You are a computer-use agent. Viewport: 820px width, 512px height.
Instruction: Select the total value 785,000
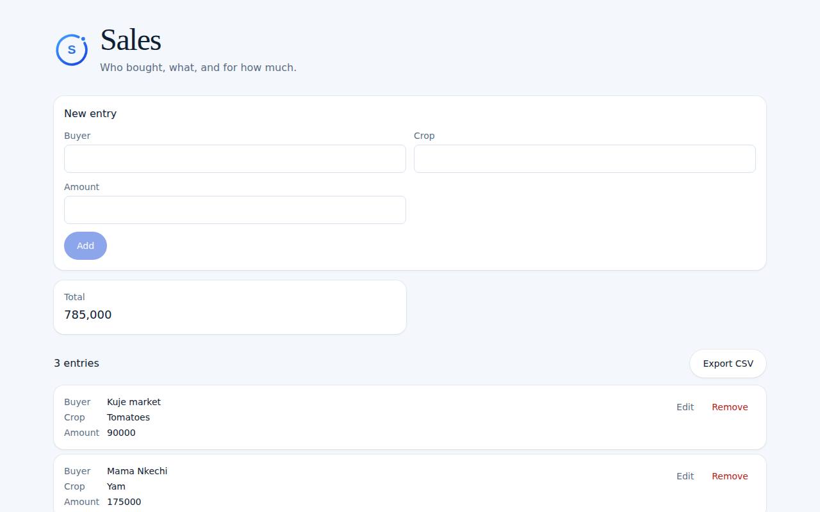88,315
